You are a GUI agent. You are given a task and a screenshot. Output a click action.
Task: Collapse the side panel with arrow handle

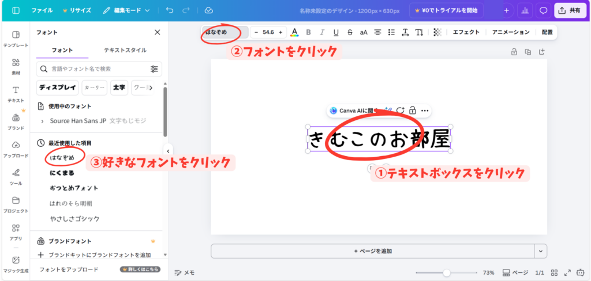pos(168,151)
